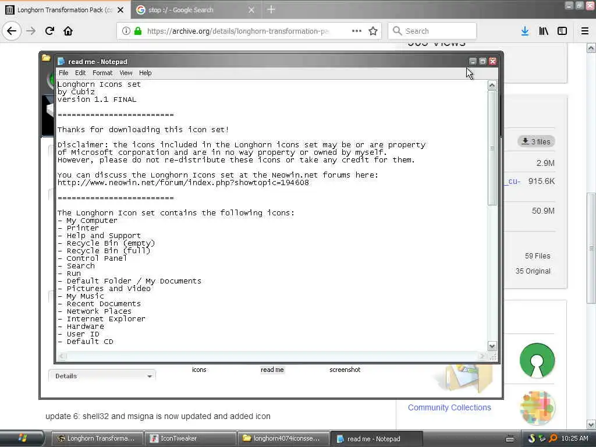Click the Firefox search box

click(432, 31)
